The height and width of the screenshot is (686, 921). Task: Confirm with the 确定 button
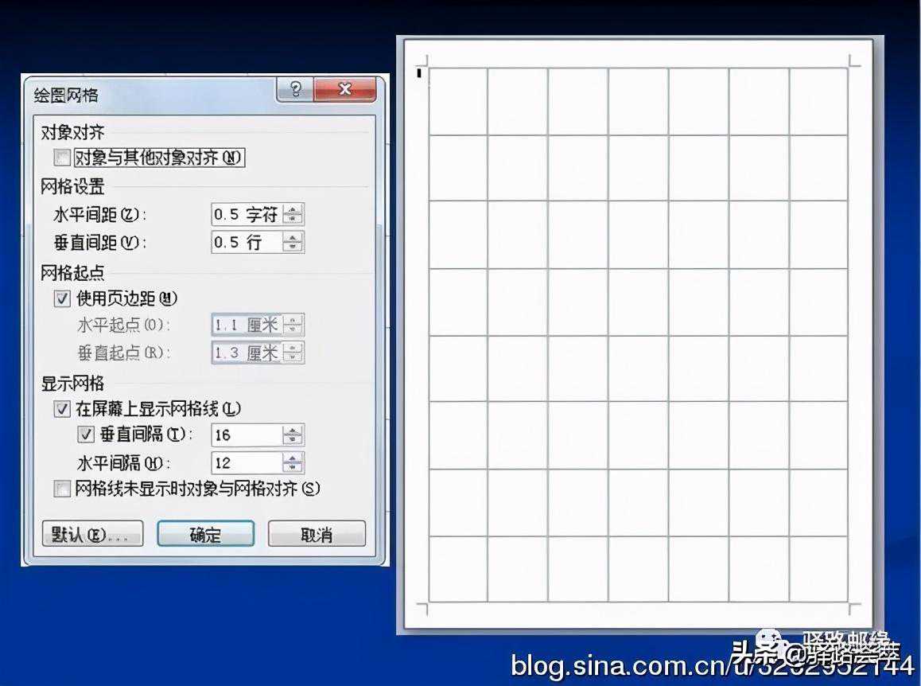coord(205,535)
